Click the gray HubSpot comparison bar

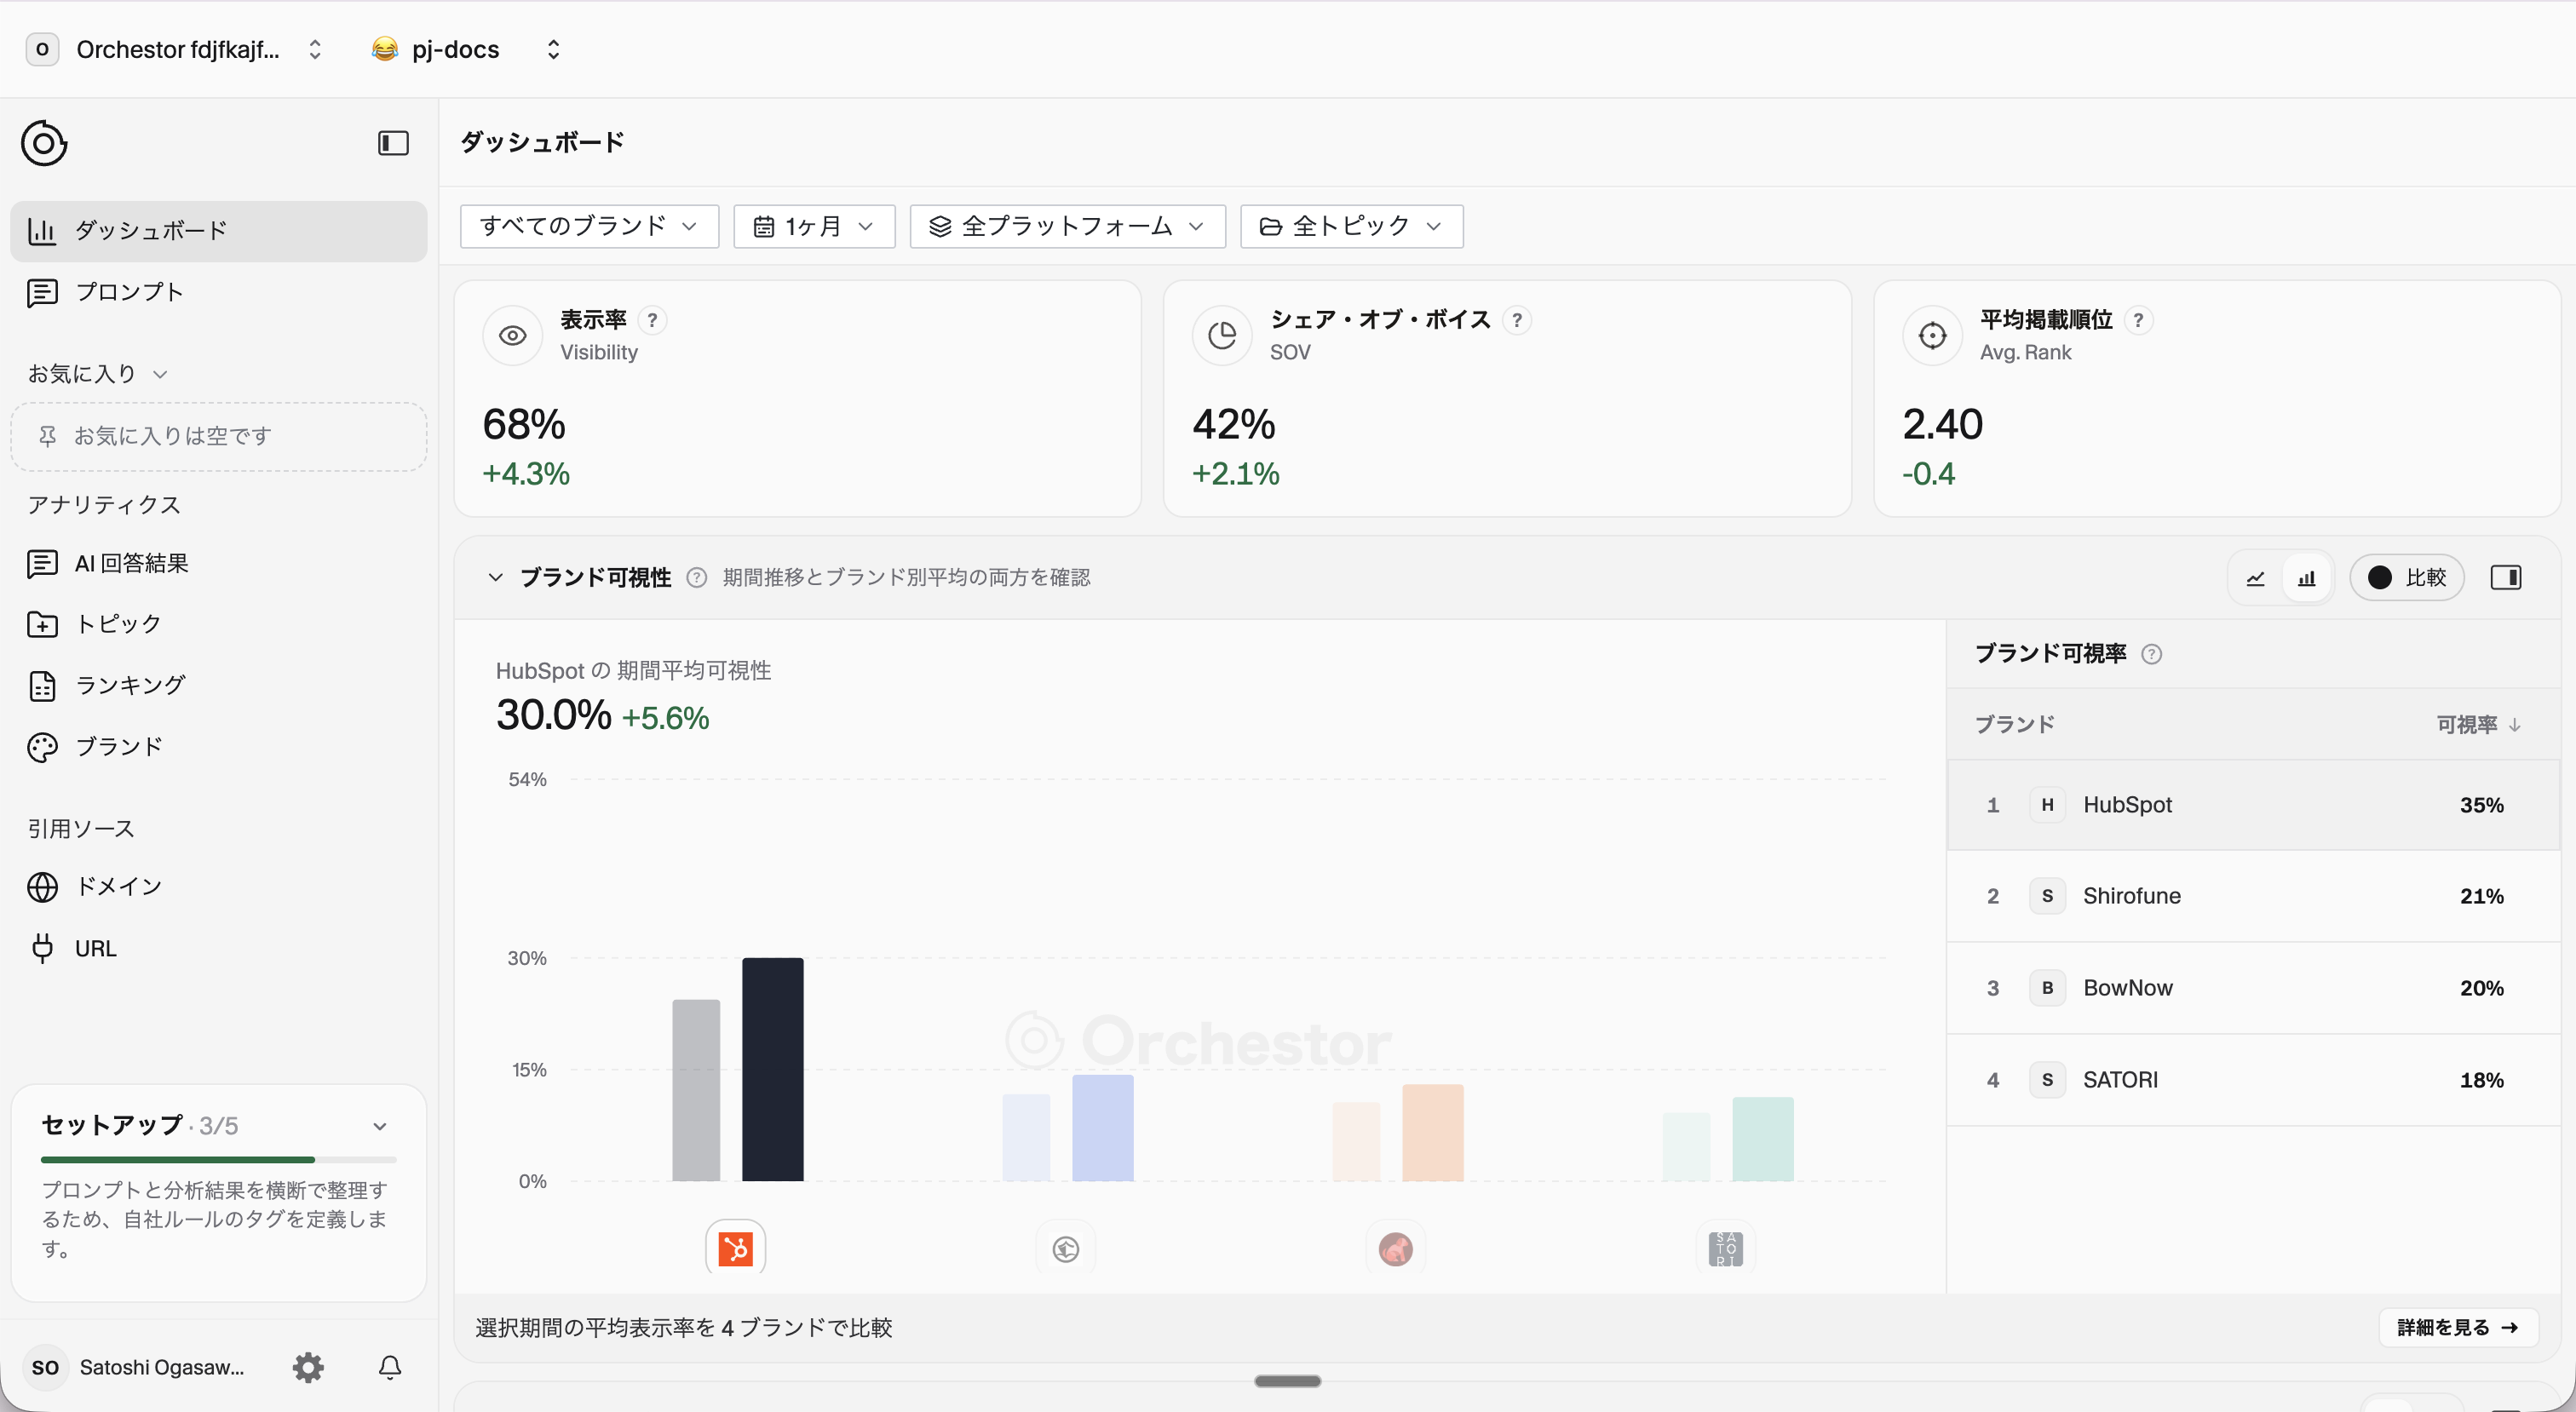696,1090
